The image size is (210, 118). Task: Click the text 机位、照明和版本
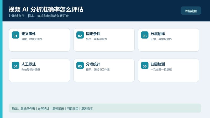tap(97, 39)
